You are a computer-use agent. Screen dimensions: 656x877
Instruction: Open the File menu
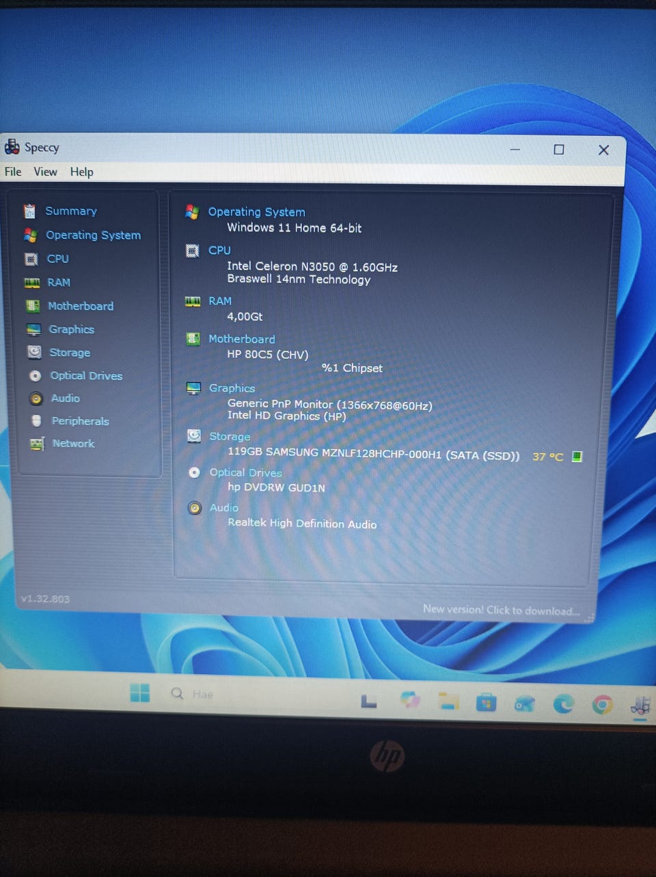click(x=13, y=172)
